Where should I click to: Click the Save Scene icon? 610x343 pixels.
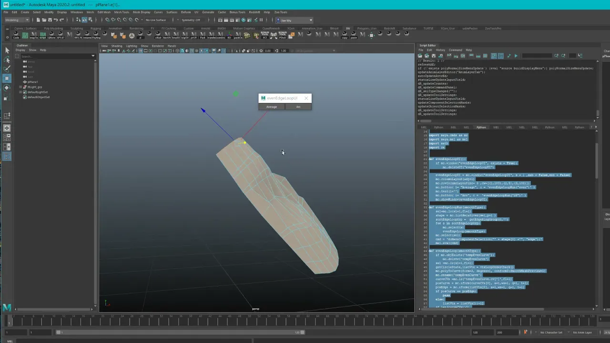tap(50, 20)
